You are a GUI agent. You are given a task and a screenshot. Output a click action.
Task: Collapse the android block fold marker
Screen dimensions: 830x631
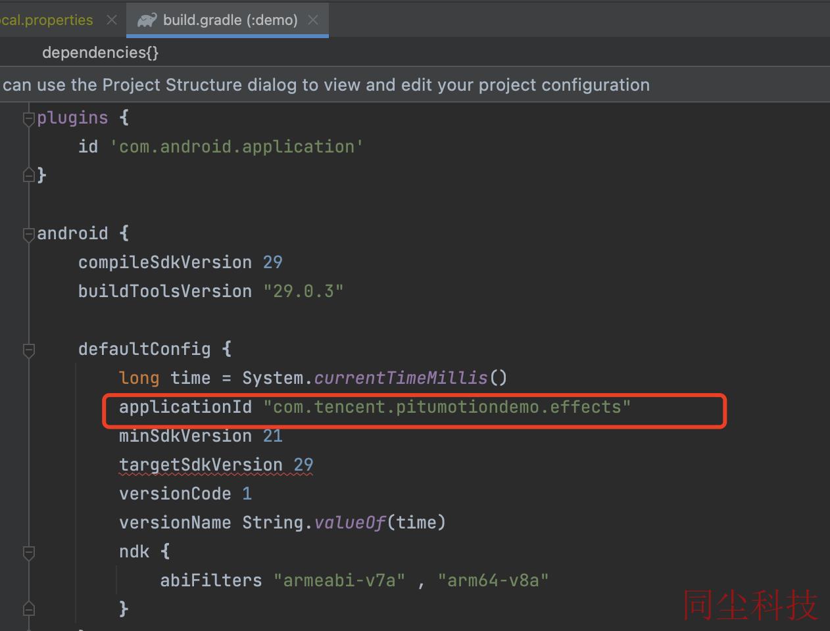pyautogui.click(x=28, y=234)
